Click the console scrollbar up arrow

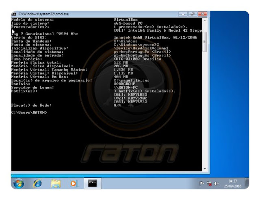coord(205,21)
